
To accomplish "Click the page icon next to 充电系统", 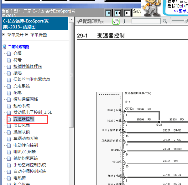I will click(x=9, y=87).
